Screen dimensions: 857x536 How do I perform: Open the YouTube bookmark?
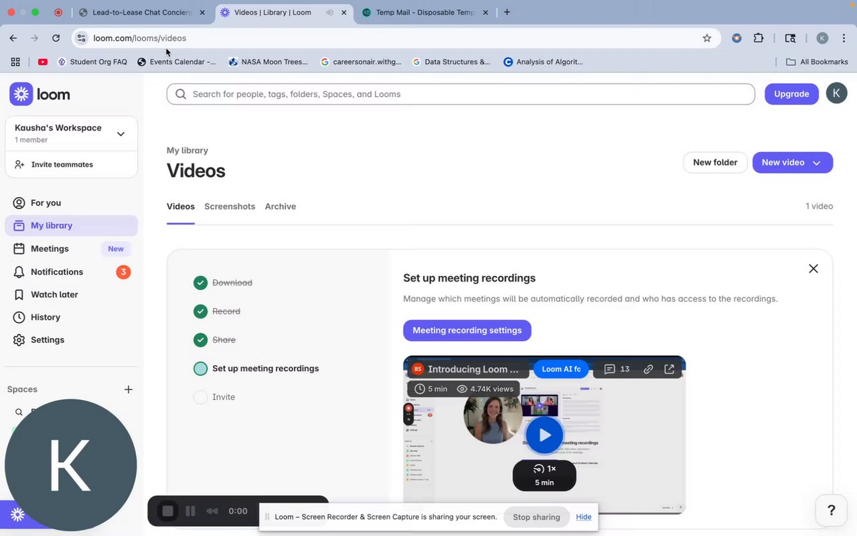coord(43,62)
